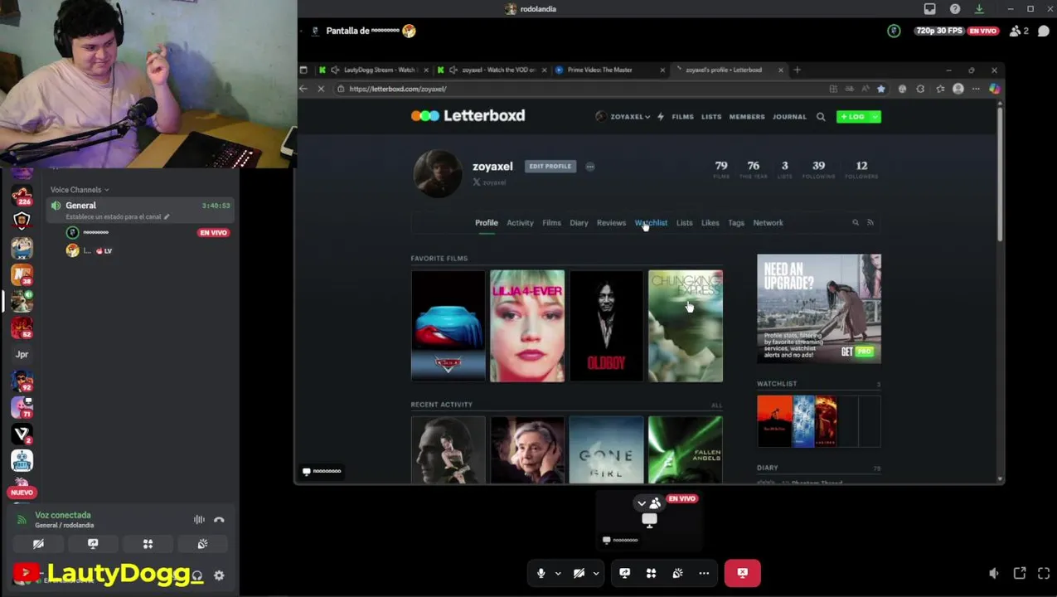Open Letterboxd activity lightning icon
Image resolution: width=1057 pixels, height=597 pixels.
(661, 117)
